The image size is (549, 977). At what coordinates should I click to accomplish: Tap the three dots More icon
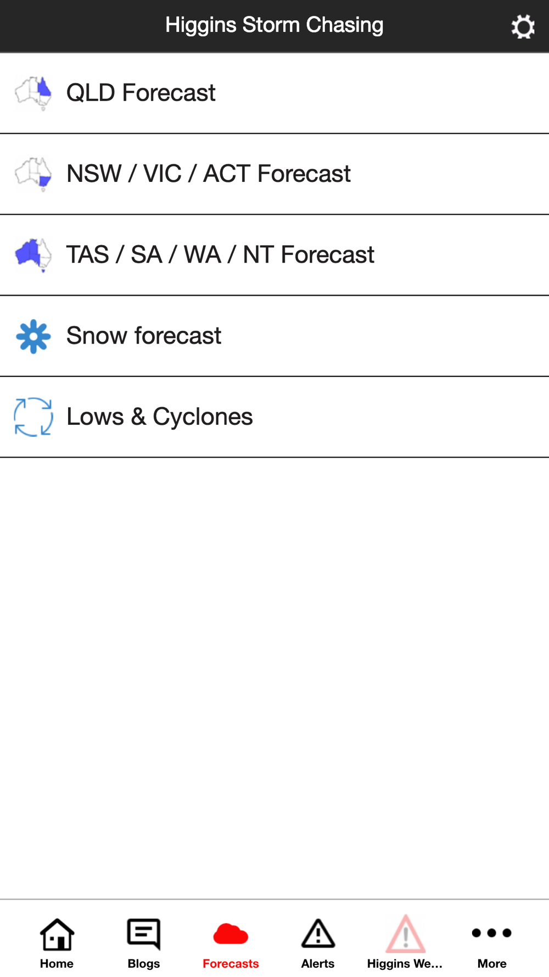[492, 933]
